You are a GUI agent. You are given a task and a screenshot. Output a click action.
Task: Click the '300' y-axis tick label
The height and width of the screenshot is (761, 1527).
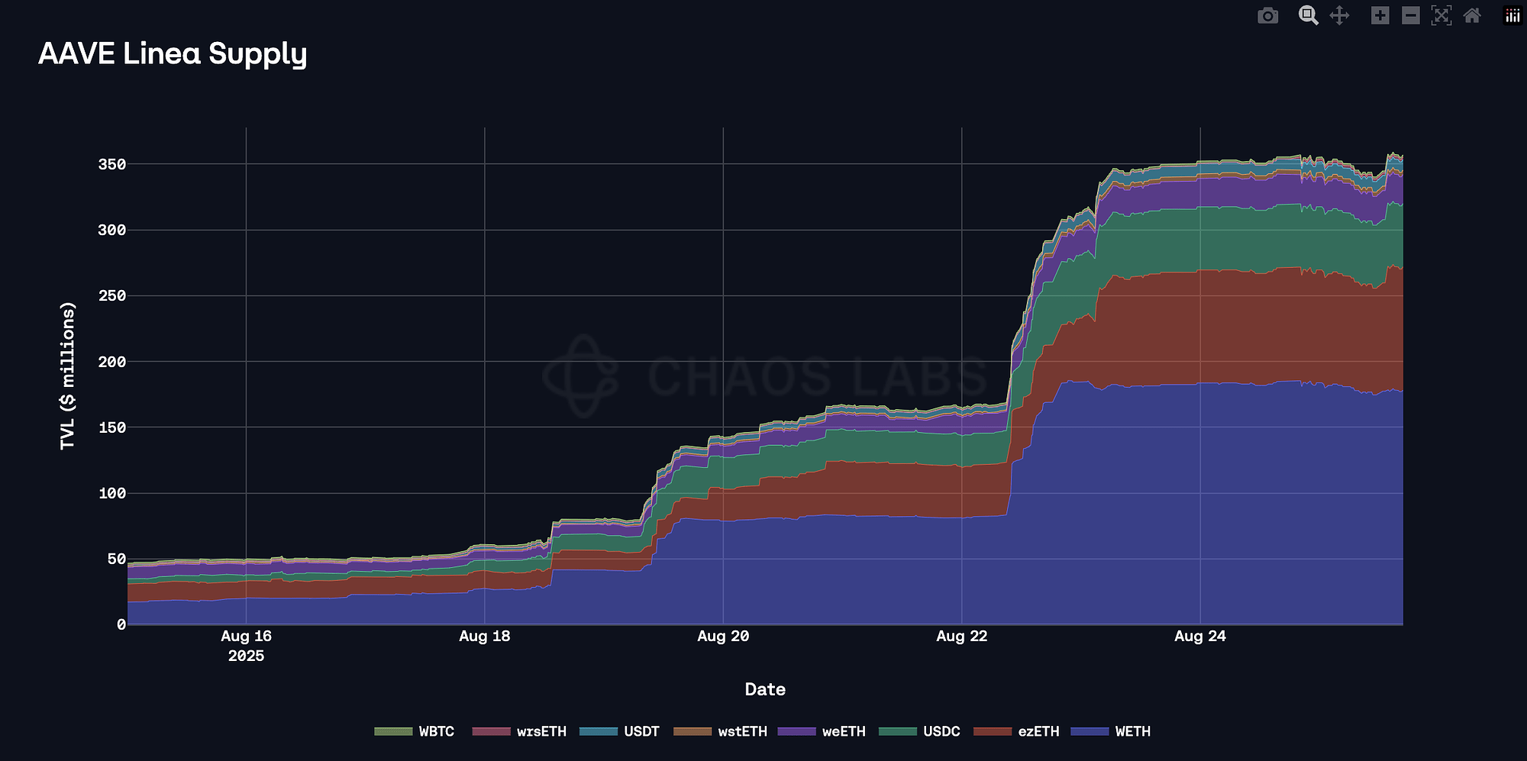click(x=111, y=230)
